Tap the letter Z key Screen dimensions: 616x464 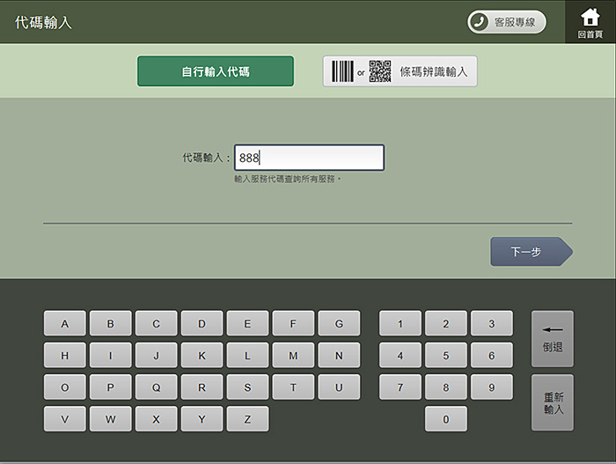[247, 419]
